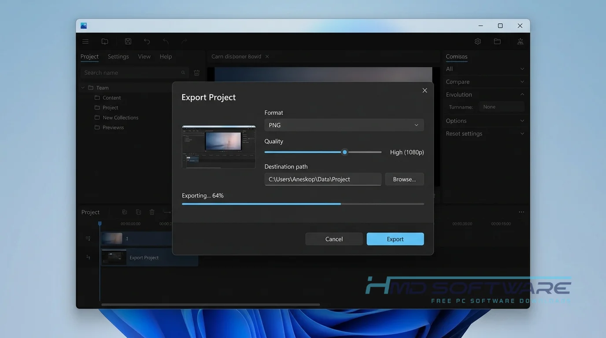606x338 pixels.
Task: Open the hamburger menu in the toolbar
Action: pos(85,41)
